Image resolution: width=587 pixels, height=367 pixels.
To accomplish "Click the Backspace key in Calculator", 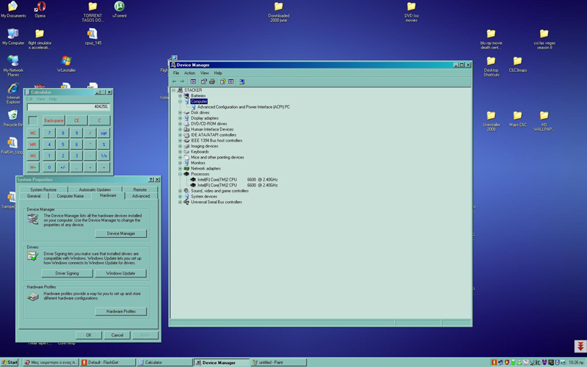I will click(54, 120).
